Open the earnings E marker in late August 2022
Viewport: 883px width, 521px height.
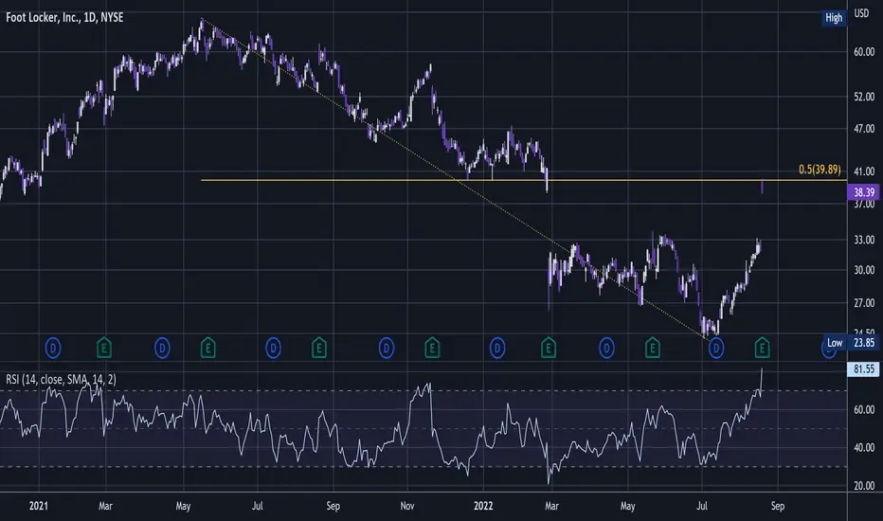[762, 348]
